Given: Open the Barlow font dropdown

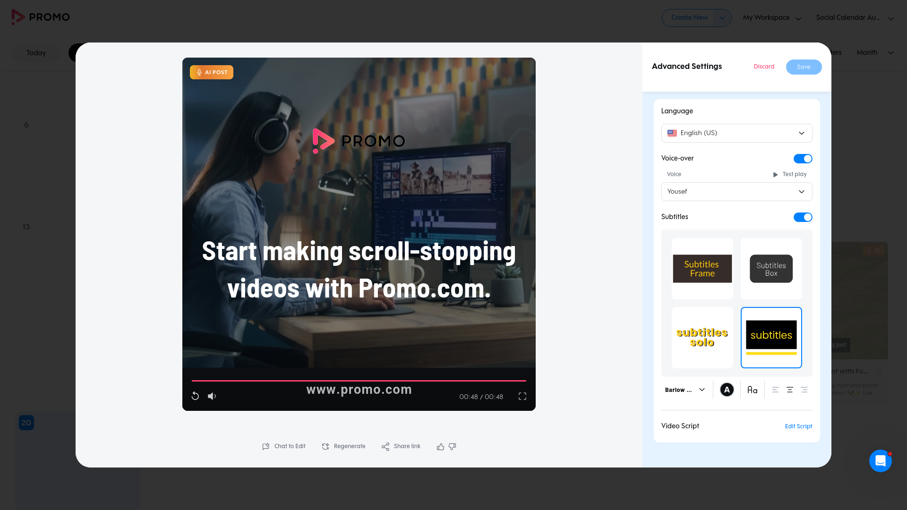Looking at the screenshot, I should click(x=685, y=390).
